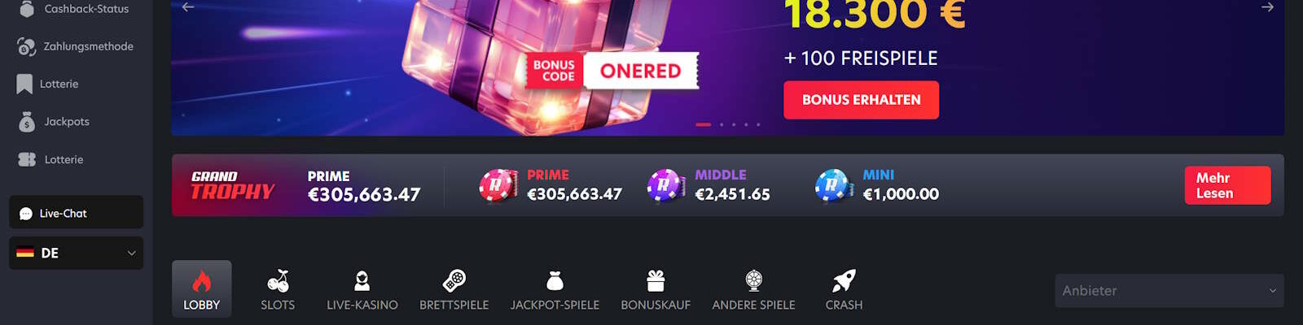
Task: Open the Bonuskauf gift icon
Action: point(656,281)
